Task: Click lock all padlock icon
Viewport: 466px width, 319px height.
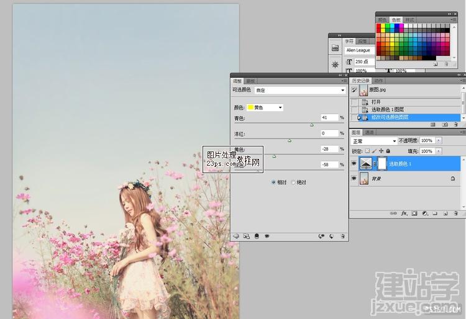Action: click(x=388, y=151)
